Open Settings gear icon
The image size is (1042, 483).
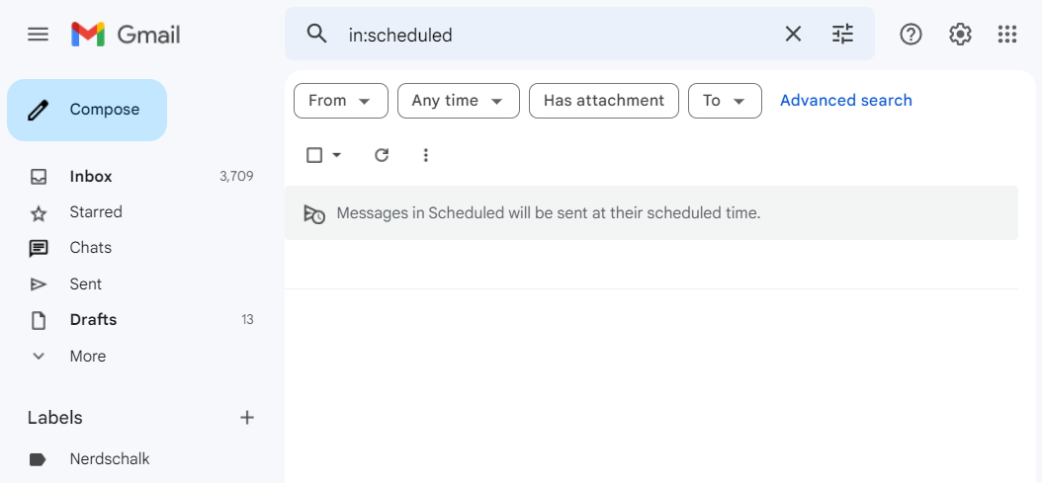click(x=960, y=35)
